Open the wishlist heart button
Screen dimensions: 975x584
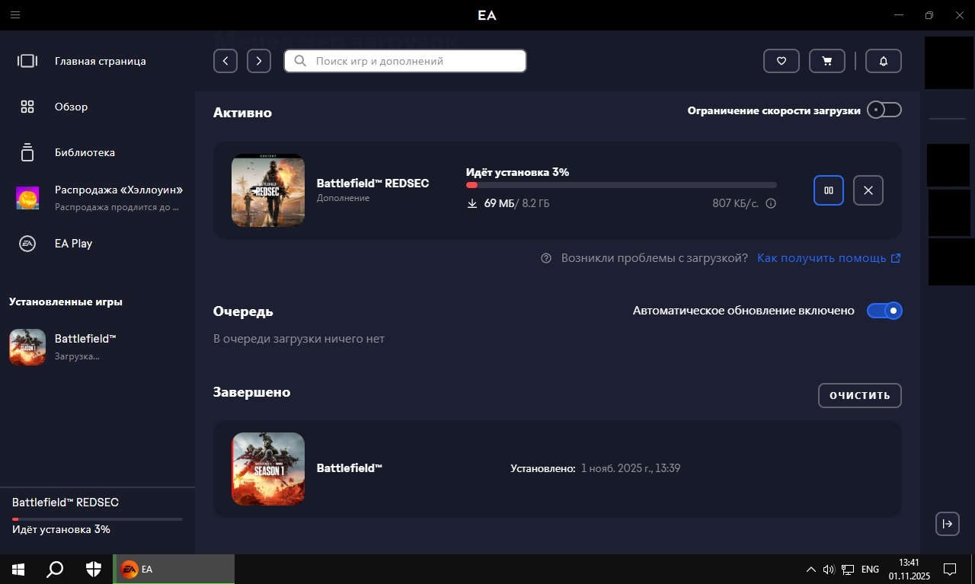(x=782, y=61)
